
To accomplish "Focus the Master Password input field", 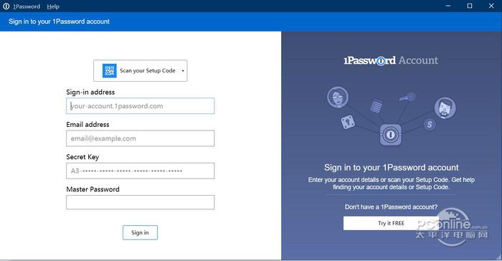I will pos(141,202).
